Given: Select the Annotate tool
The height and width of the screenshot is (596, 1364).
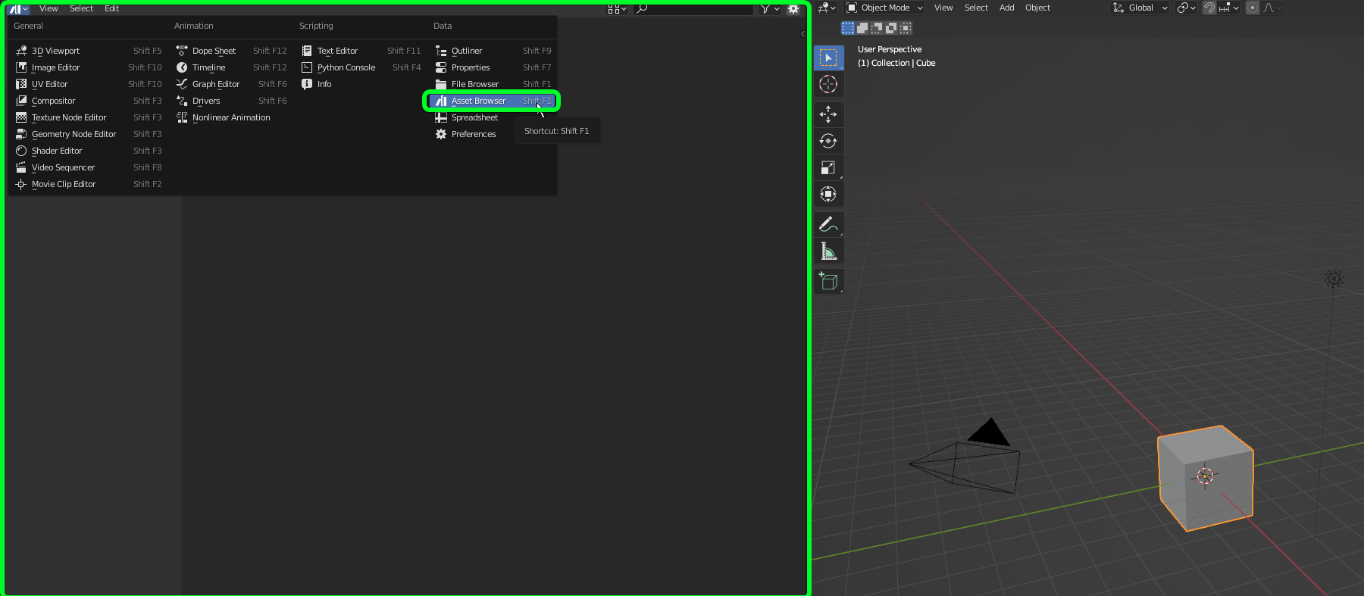Looking at the screenshot, I should point(828,224).
